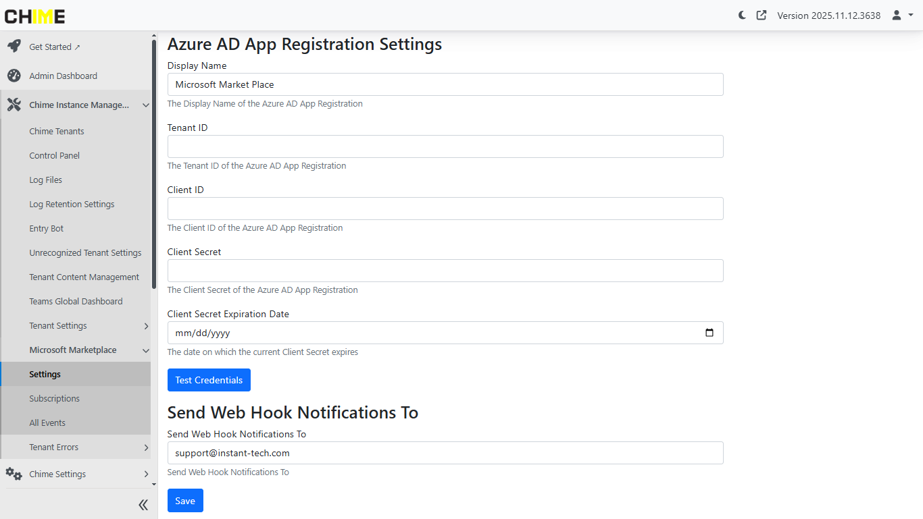This screenshot has height=519, width=923.
Task: Click the Save button
Action: coord(185,501)
